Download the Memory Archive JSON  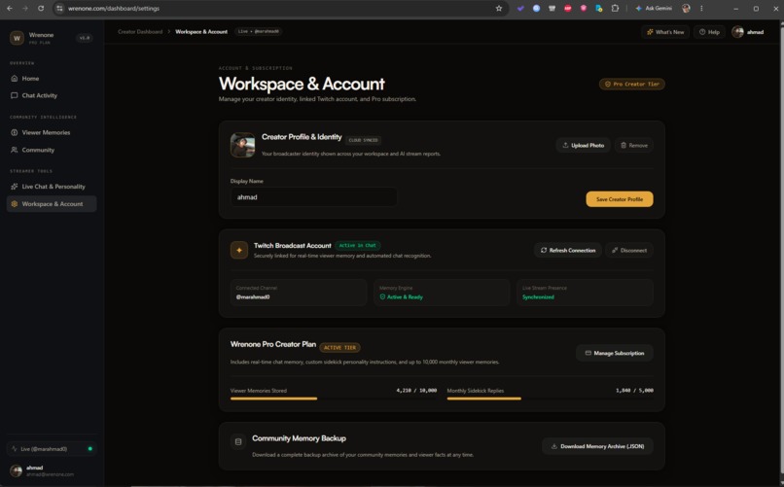click(597, 446)
